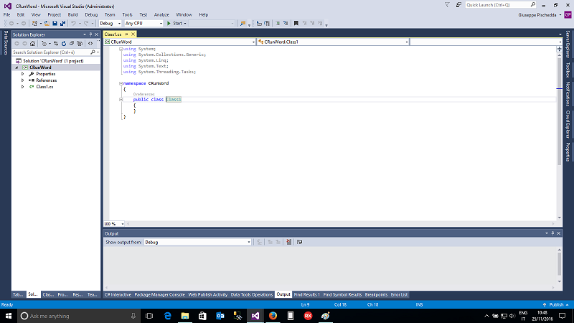This screenshot has width=574, height=323.
Task: Click the Search Solution Explorer input field
Action: (51, 52)
